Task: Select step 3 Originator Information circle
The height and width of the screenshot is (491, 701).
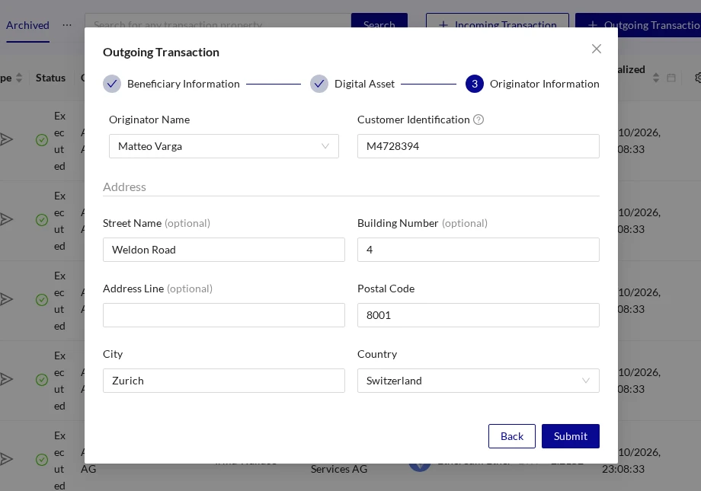Action: [475, 84]
